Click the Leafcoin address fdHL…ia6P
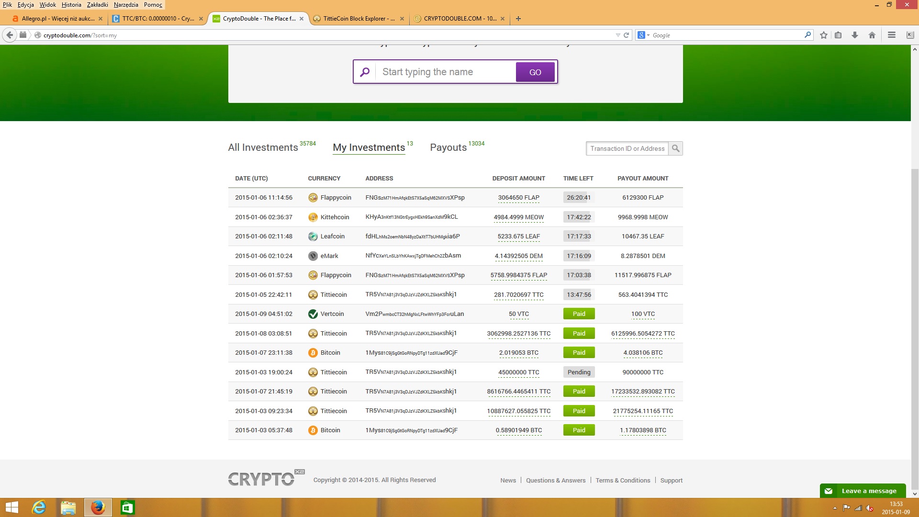This screenshot has width=919, height=517. pyautogui.click(x=413, y=236)
